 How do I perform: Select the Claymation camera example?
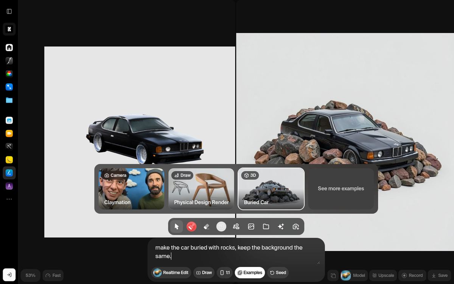(x=131, y=189)
